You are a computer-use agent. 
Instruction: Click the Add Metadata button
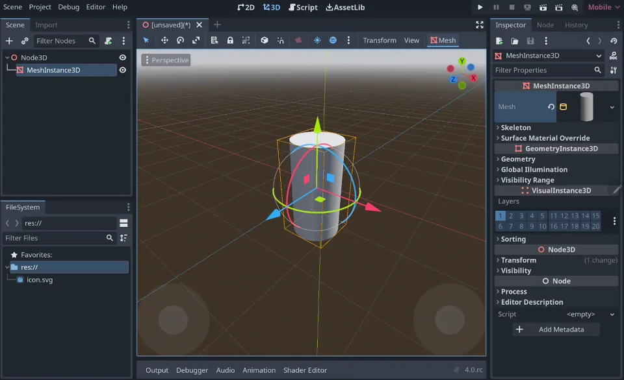tap(556, 329)
